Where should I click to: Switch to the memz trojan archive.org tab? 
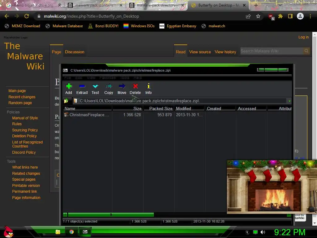click(33, 5)
